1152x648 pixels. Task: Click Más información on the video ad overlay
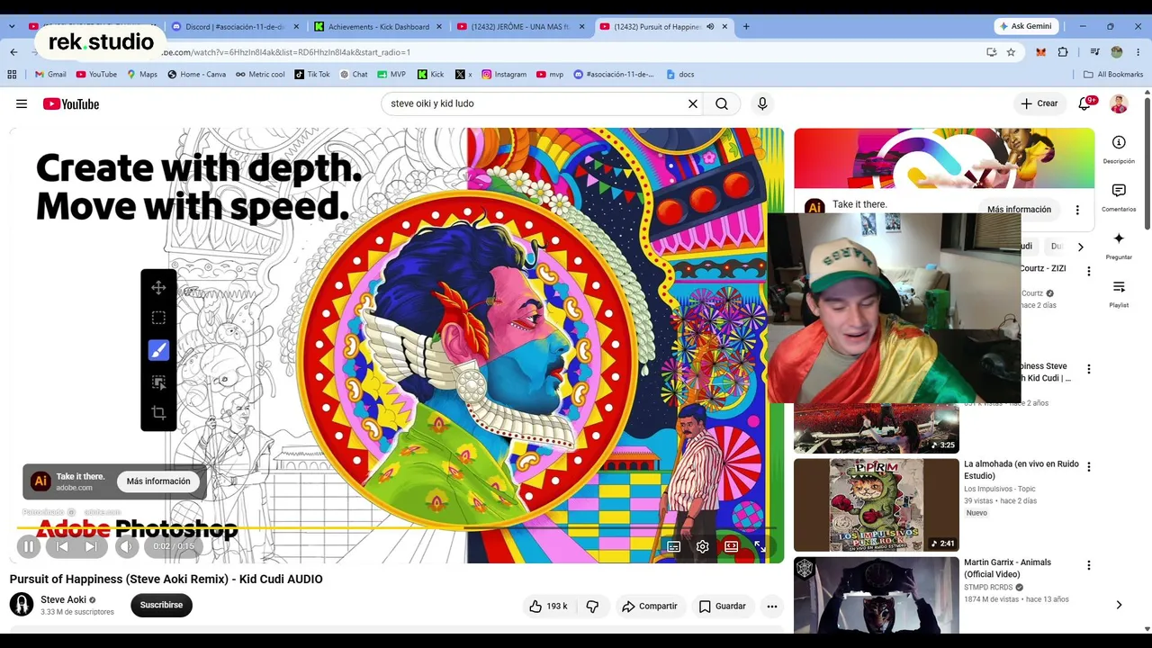[158, 481]
